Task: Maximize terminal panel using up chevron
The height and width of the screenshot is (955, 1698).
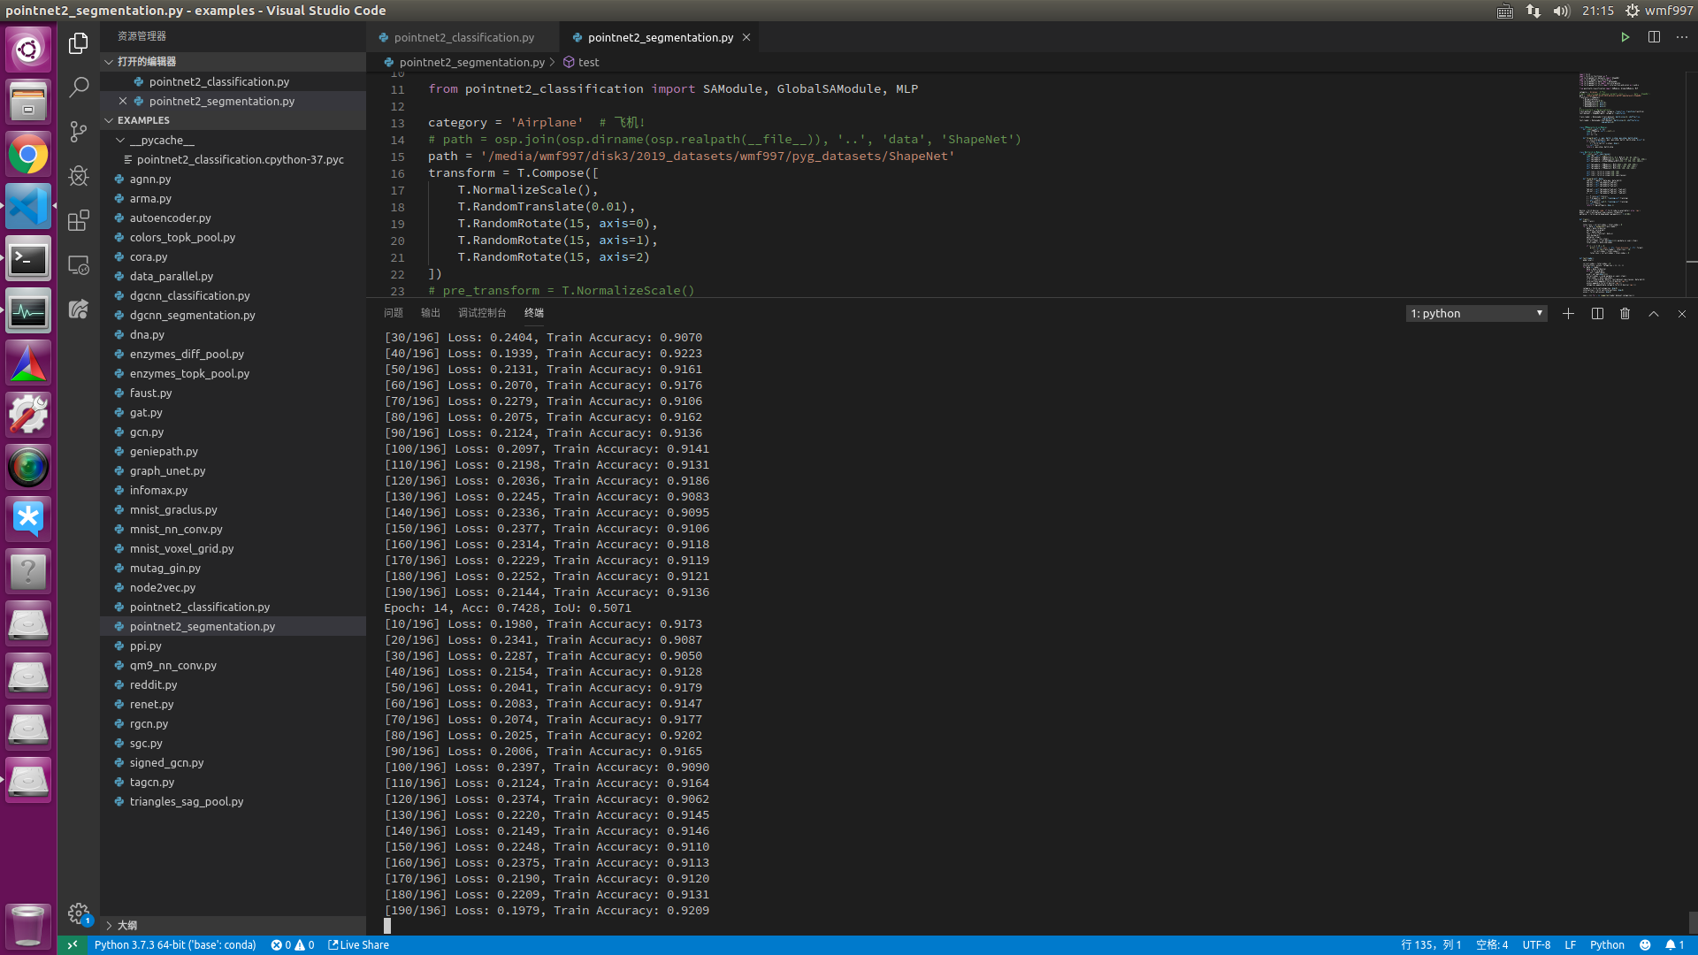Action: coord(1653,314)
